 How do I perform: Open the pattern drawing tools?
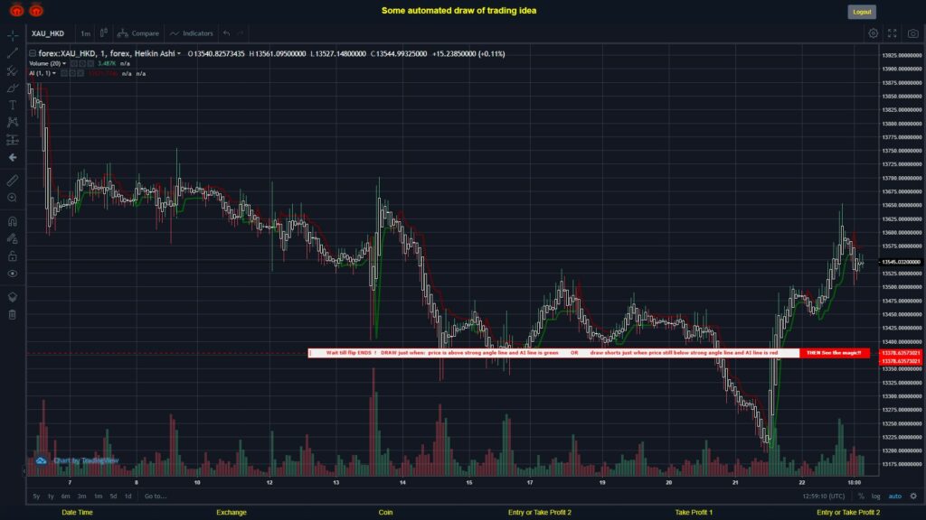13,122
